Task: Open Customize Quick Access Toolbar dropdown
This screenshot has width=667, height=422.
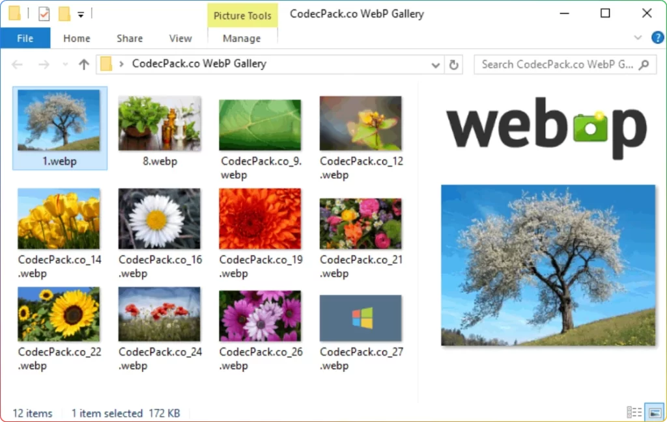Action: click(x=81, y=15)
